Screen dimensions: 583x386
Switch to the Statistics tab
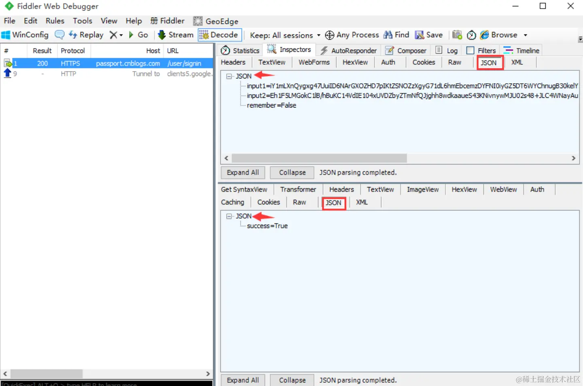tap(240, 51)
